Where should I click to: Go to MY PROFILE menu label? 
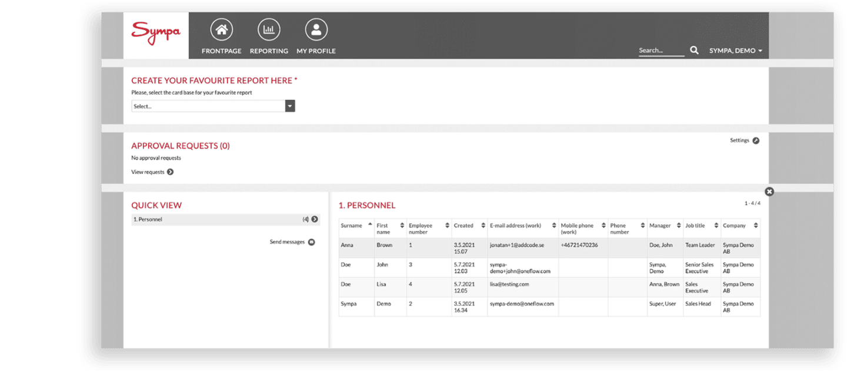[316, 51]
